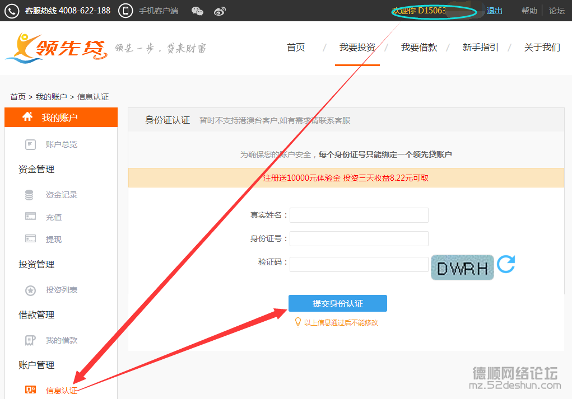
Task: Refresh the captcha with the blue arrow
Action: (506, 264)
